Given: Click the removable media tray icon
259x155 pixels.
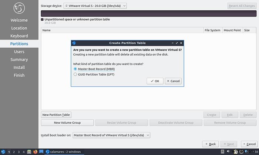Looking at the screenshot, I should point(222,152).
